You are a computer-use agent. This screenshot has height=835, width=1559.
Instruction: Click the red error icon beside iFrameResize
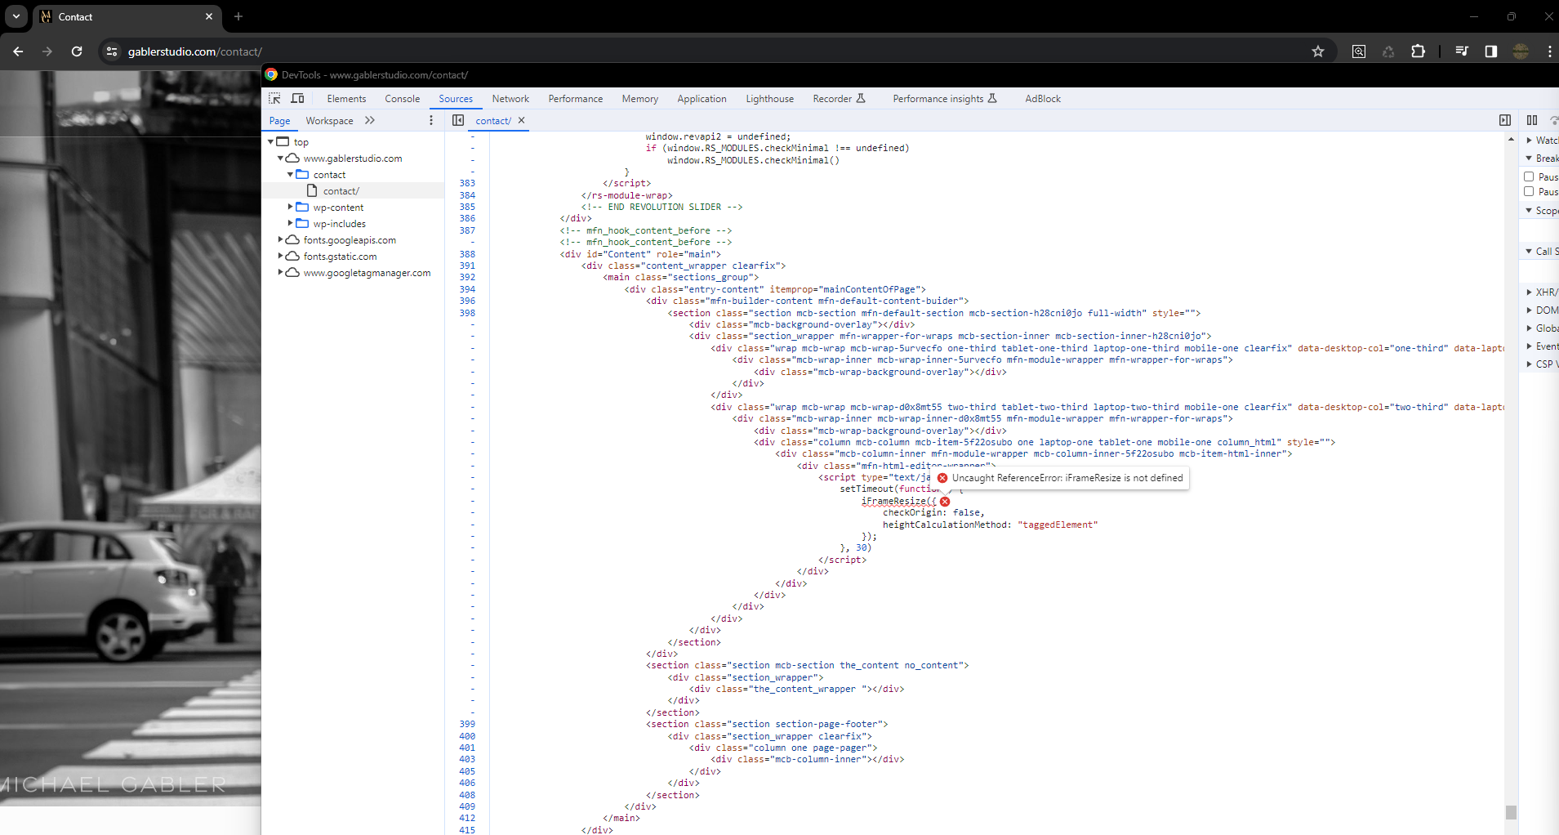945,502
